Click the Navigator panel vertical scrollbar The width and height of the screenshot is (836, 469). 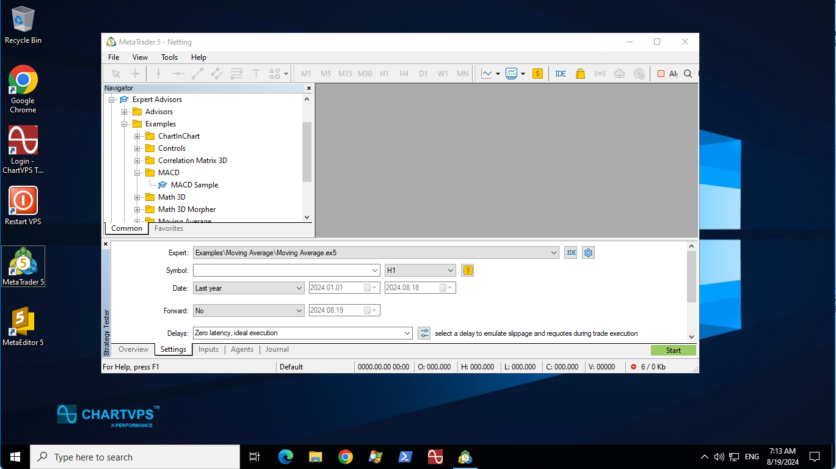(307, 153)
